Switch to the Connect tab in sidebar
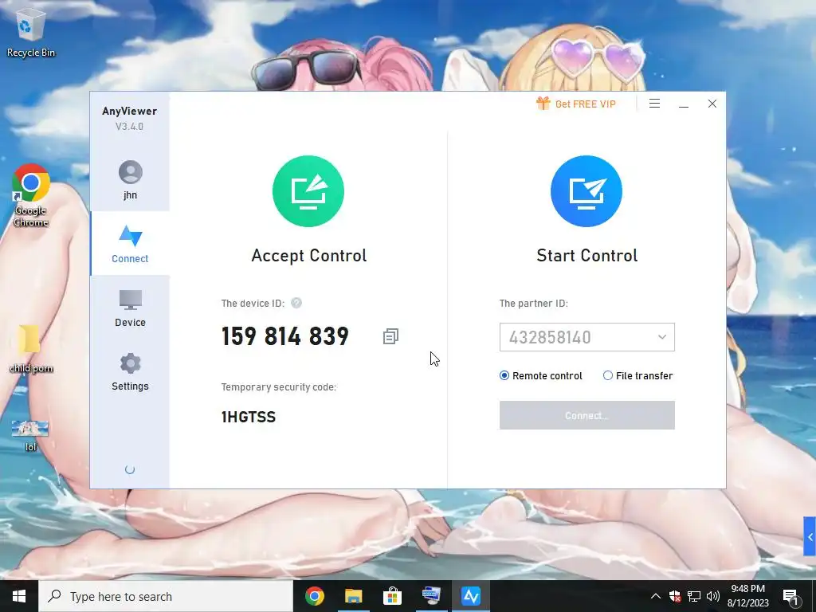Screen dimensions: 816x612 pos(130,244)
